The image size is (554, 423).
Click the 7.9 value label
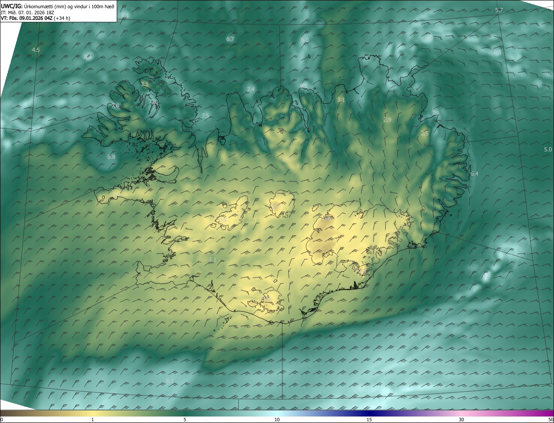click(435, 113)
